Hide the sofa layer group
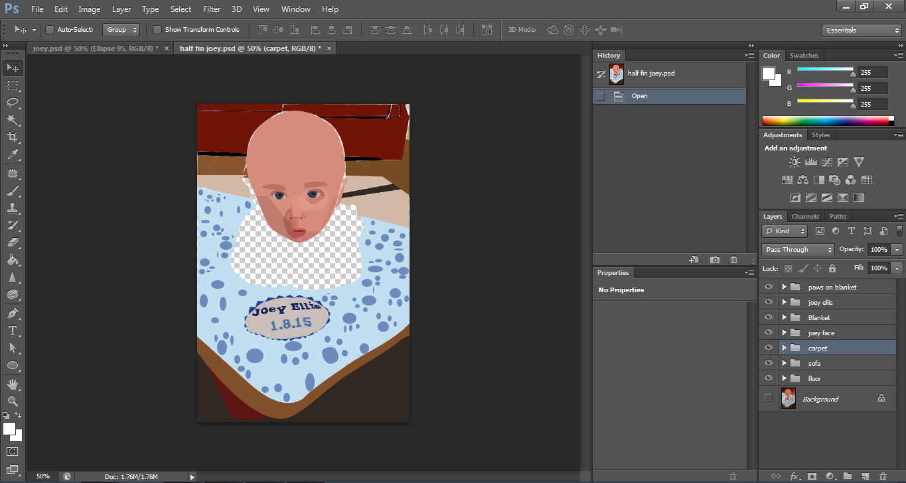The image size is (906, 483). click(769, 363)
